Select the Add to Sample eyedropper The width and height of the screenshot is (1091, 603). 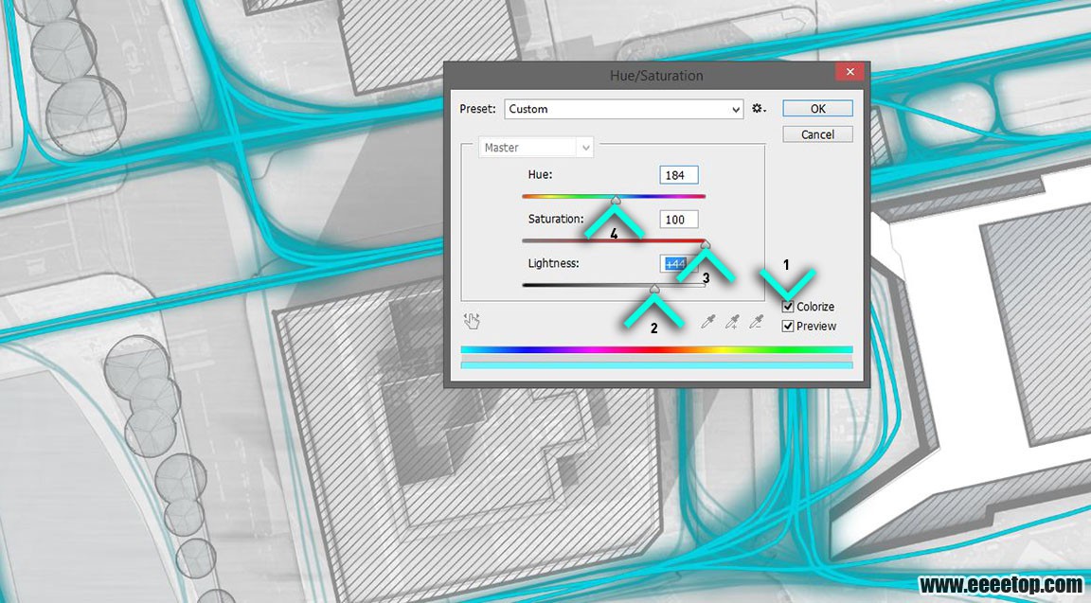[x=732, y=321]
